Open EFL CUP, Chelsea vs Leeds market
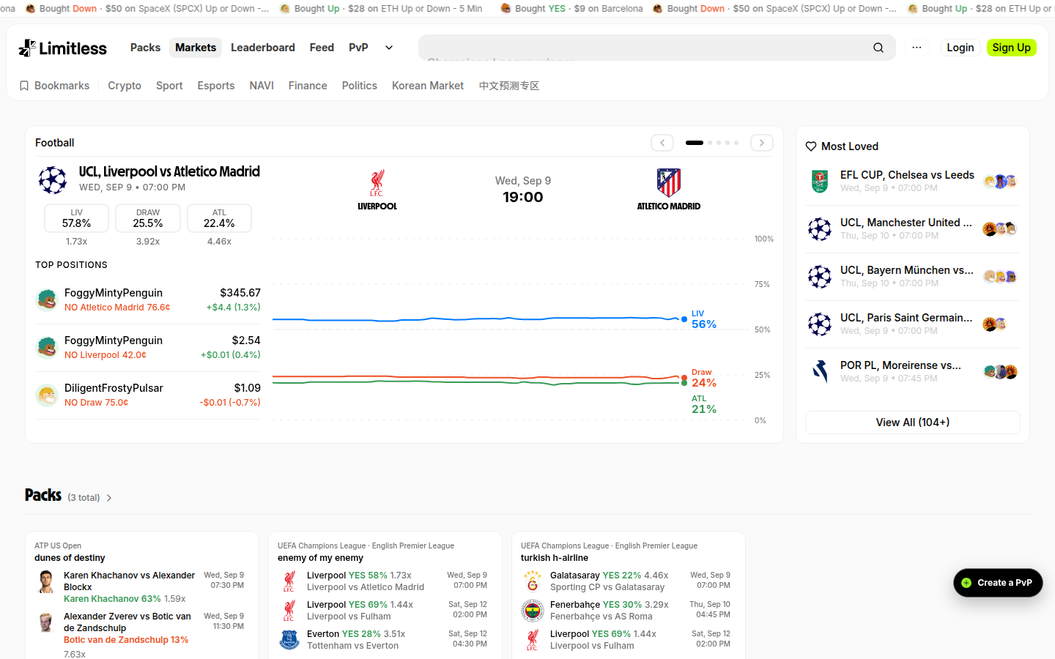The width and height of the screenshot is (1055, 659). (907, 175)
